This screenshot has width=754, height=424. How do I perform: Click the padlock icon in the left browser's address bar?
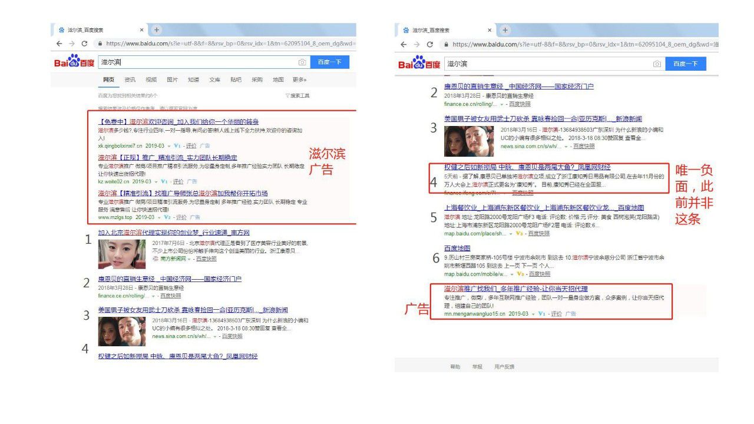pyautogui.click(x=101, y=44)
